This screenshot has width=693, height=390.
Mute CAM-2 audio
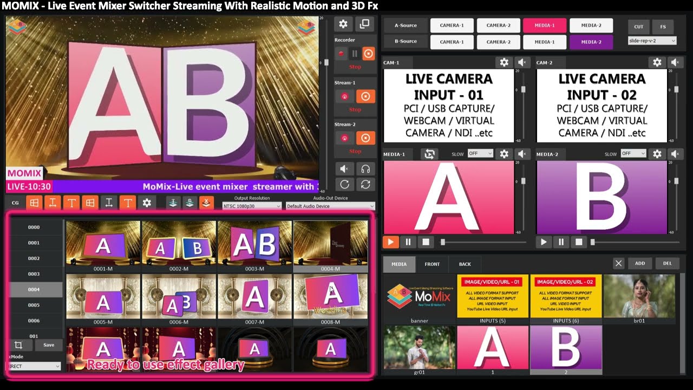(x=675, y=62)
